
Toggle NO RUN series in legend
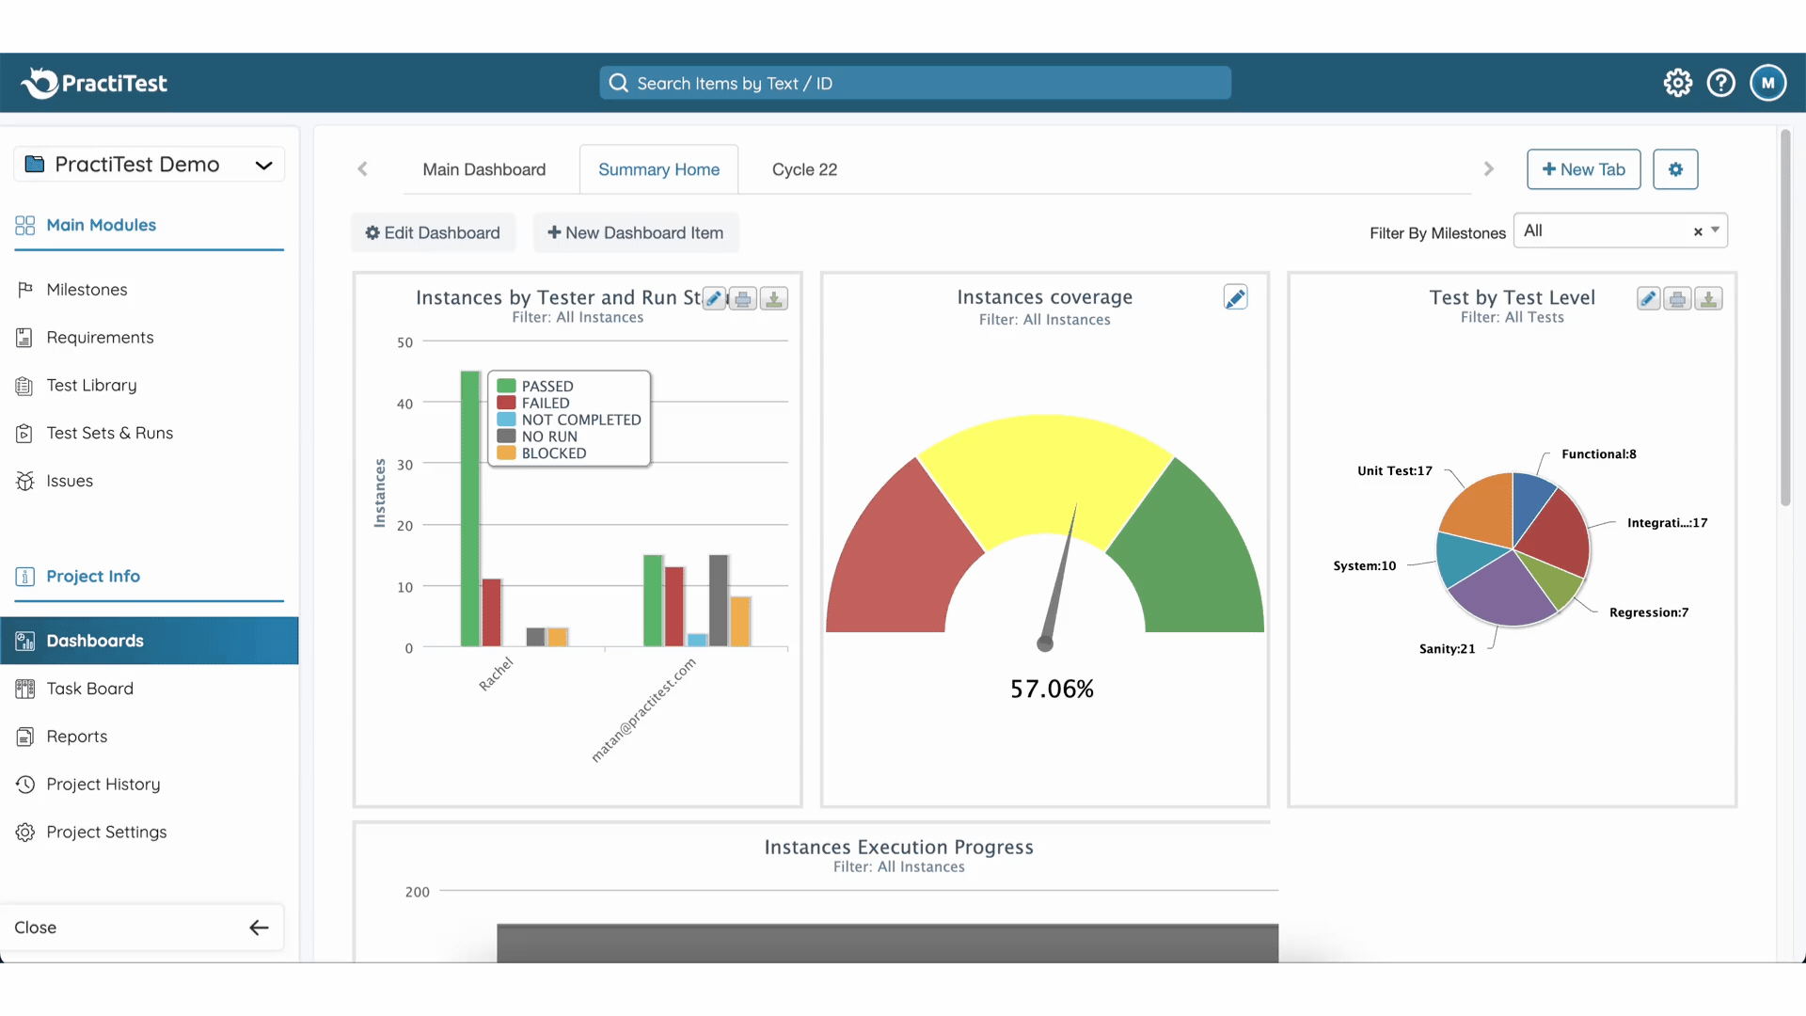[x=548, y=437]
